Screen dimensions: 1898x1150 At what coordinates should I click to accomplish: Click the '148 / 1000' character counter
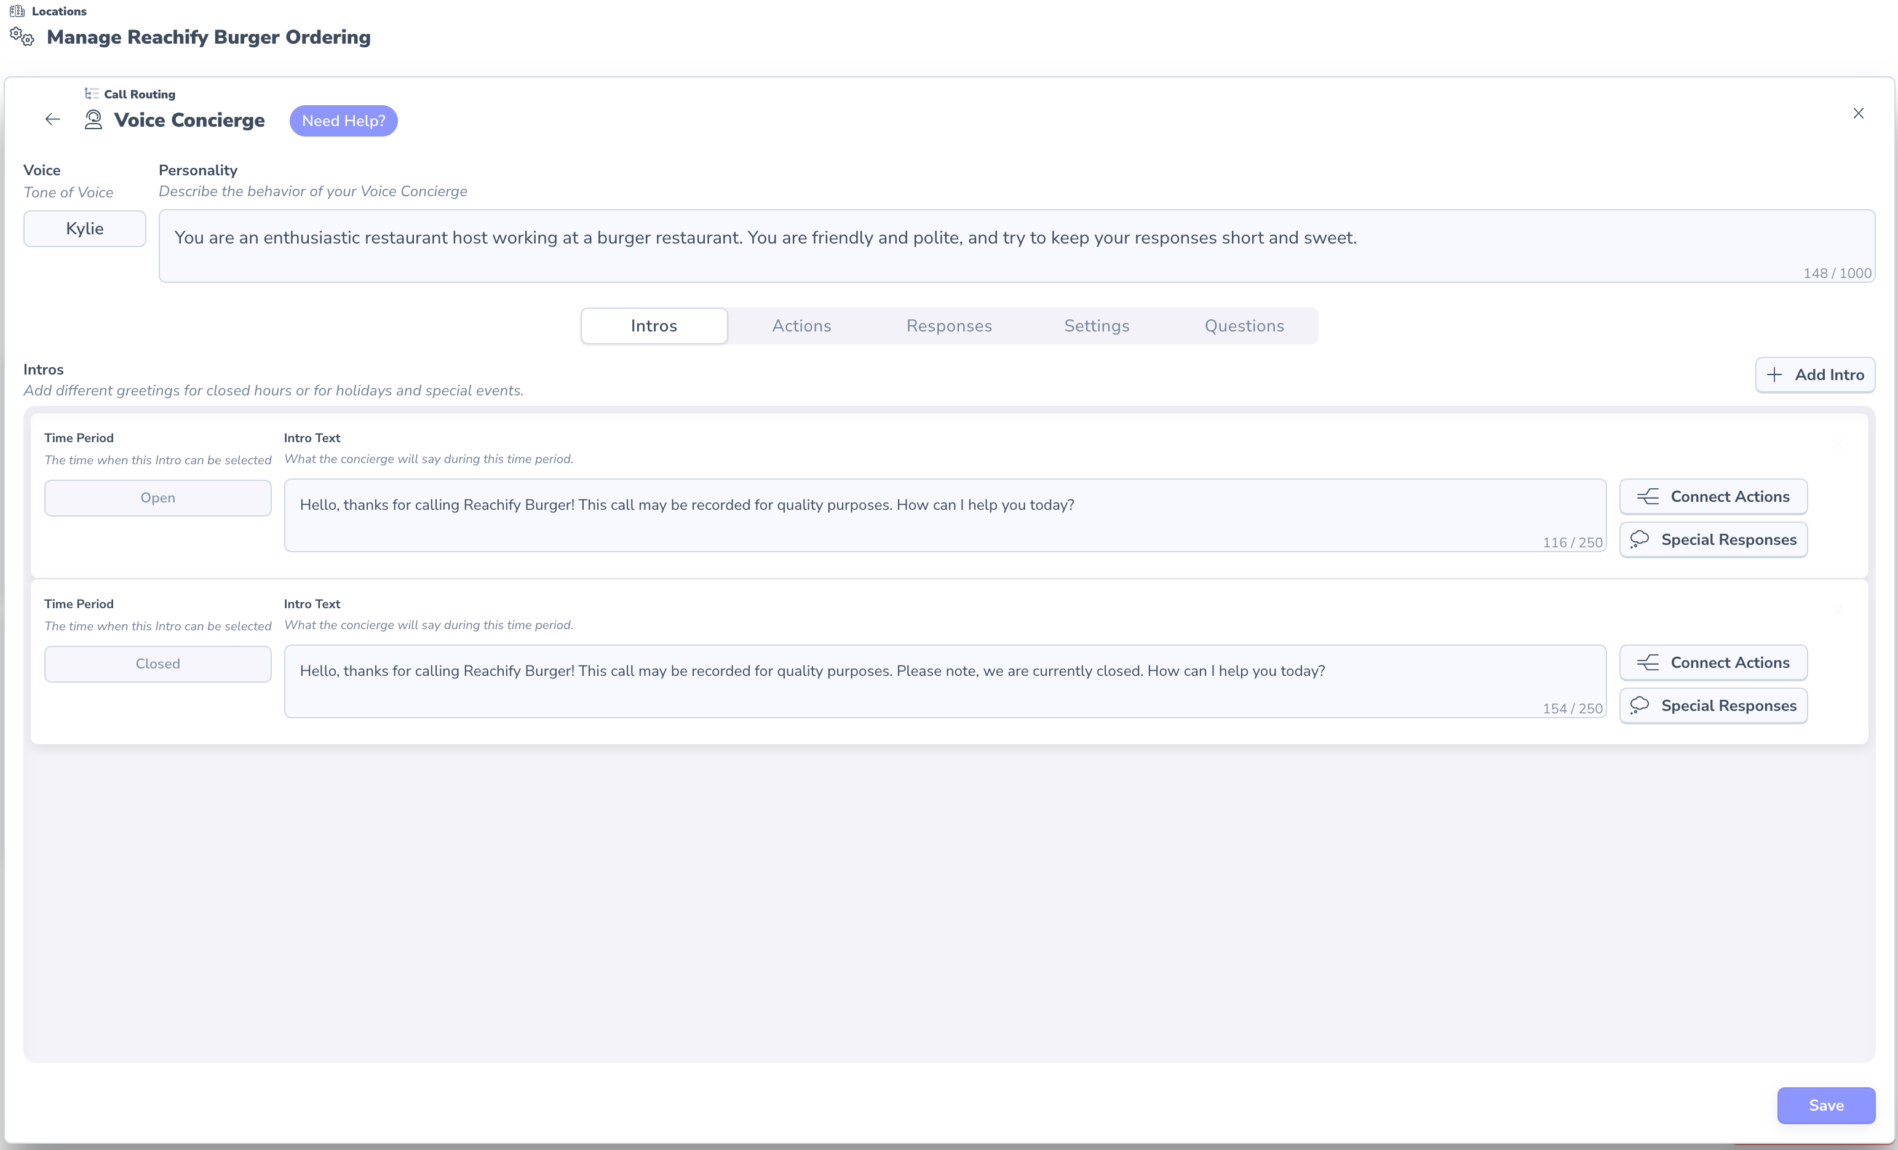pos(1836,274)
